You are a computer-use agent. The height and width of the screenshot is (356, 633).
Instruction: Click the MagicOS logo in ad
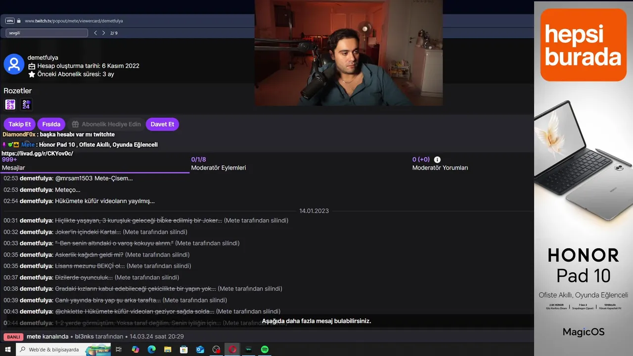(x=584, y=332)
